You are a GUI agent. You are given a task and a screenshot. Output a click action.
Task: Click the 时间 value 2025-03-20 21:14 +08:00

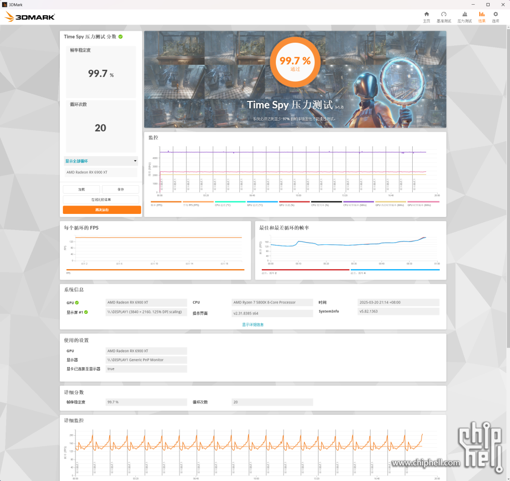398,302
